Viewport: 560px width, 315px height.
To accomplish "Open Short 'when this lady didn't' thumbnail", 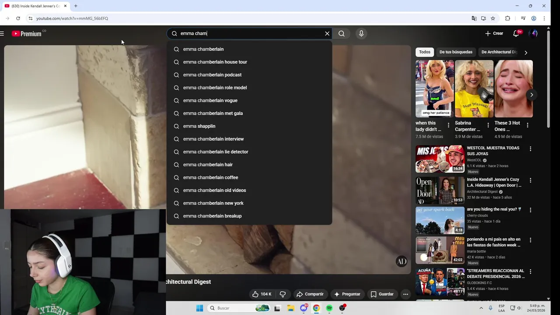I will point(434,89).
